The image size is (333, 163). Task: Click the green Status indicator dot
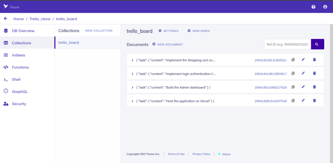pyautogui.click(x=220, y=154)
